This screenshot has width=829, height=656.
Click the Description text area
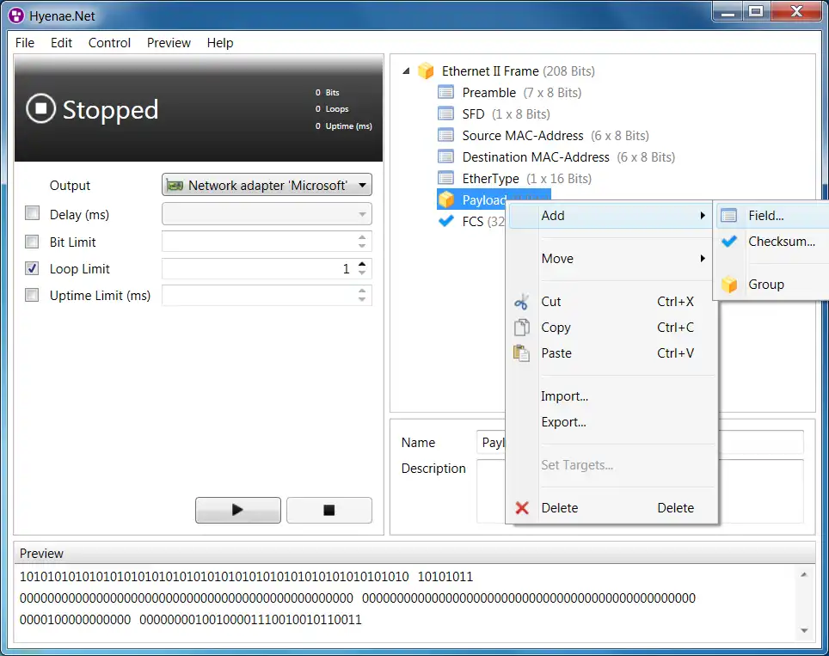pyautogui.click(x=640, y=491)
